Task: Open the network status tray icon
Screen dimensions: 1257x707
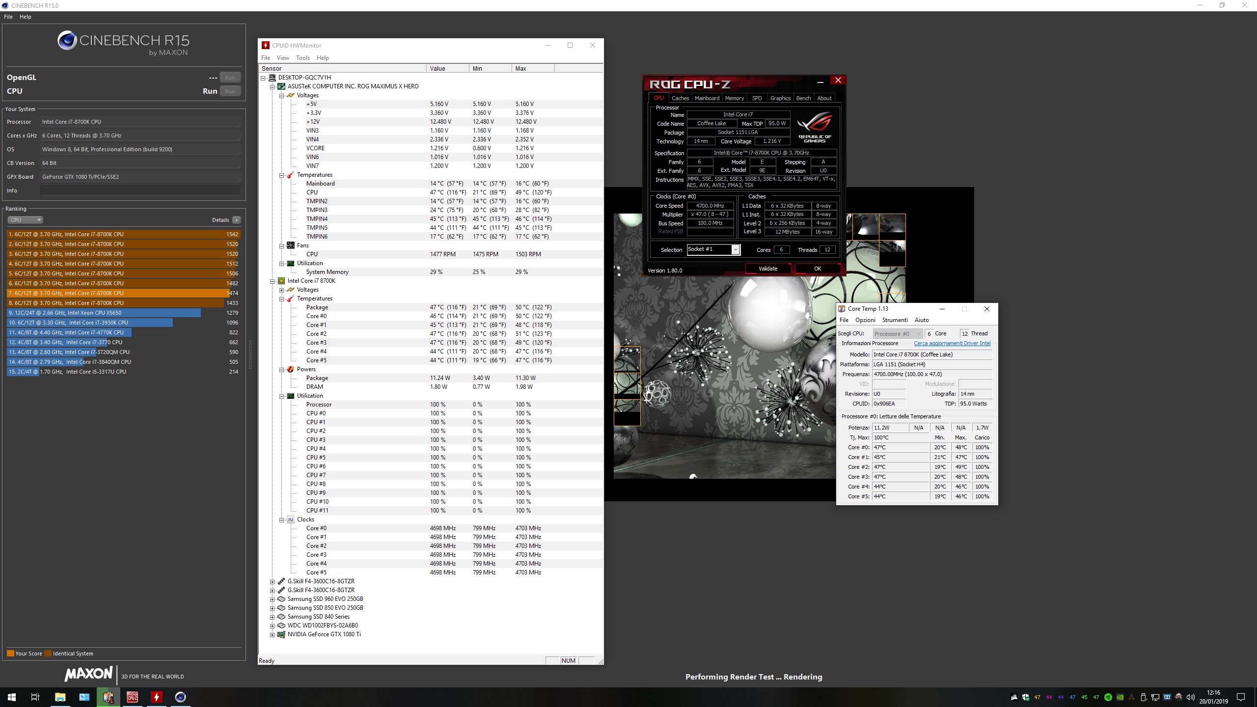Action: coord(1155,697)
